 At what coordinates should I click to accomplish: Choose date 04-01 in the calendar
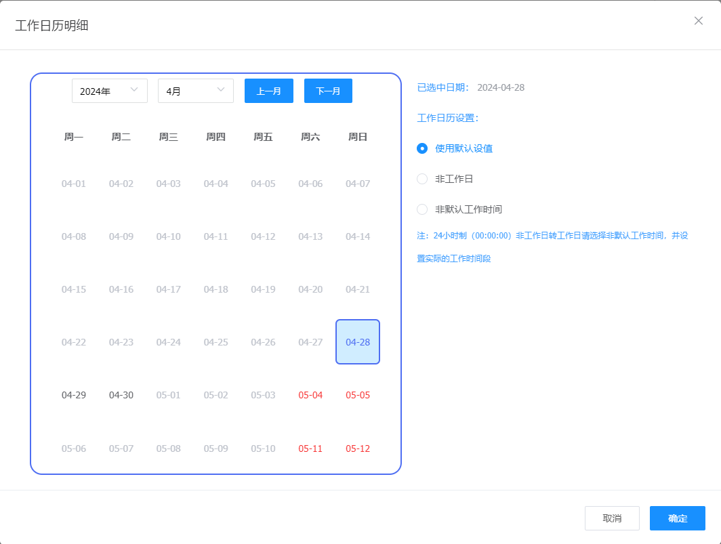pyautogui.click(x=74, y=184)
